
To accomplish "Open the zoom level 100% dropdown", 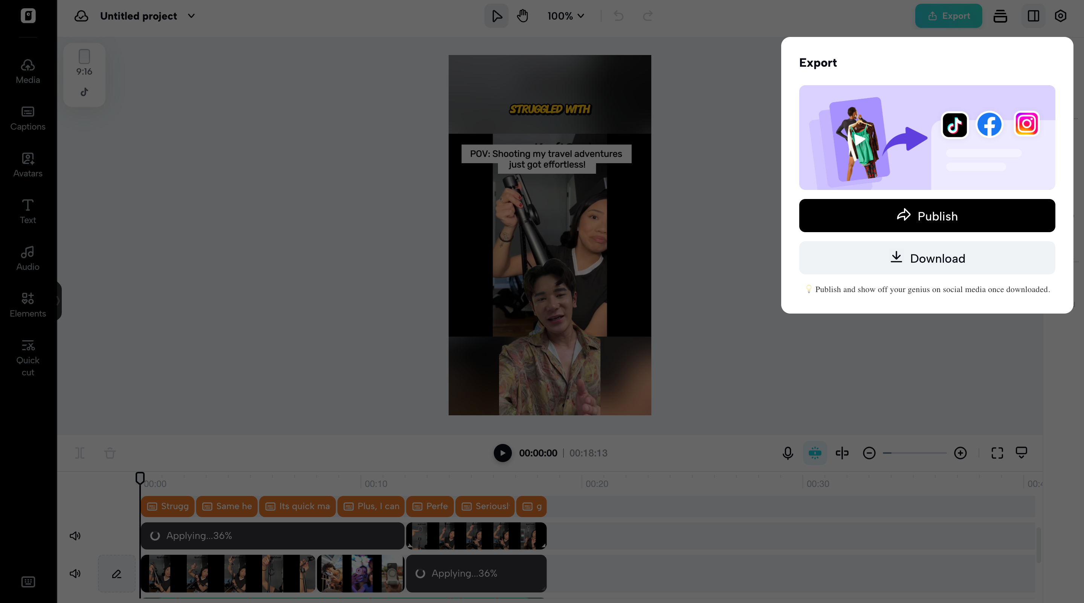I will 566,16.
